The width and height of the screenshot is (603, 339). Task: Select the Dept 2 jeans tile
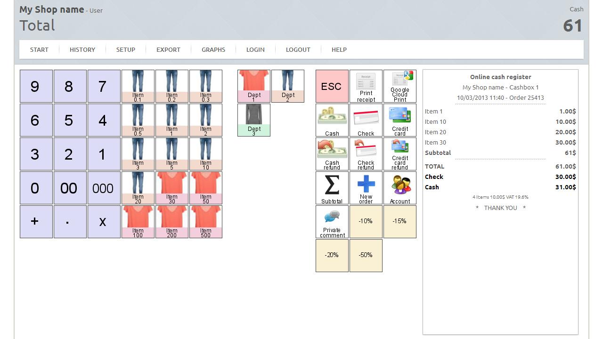[288, 86]
